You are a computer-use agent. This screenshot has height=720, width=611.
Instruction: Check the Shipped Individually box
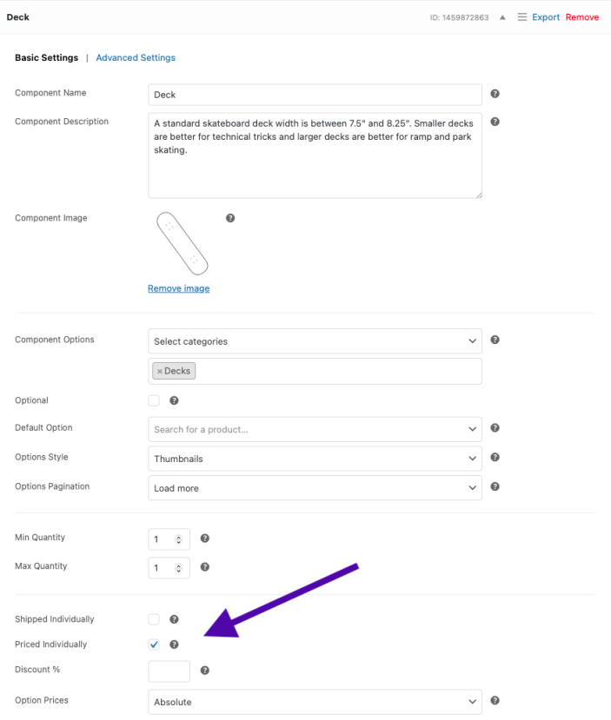[x=154, y=619]
